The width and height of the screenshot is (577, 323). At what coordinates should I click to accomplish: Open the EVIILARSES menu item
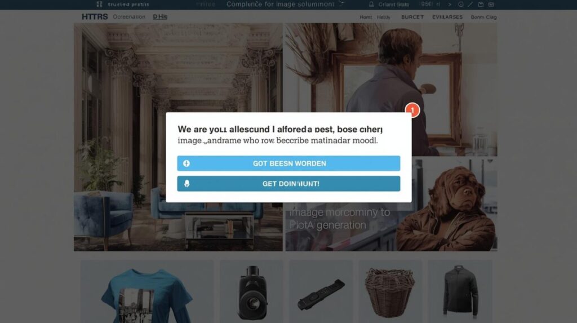(447, 17)
